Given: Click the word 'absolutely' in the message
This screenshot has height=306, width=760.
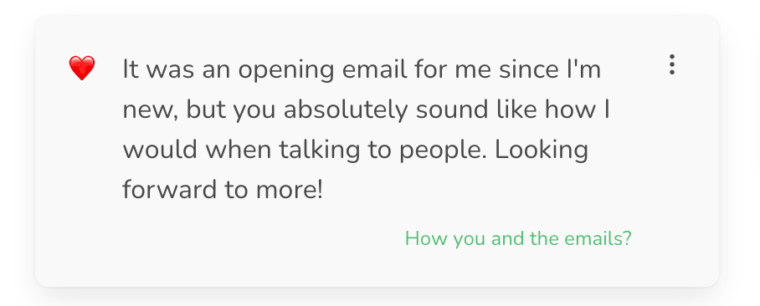Looking at the screenshot, I should pos(346,111).
